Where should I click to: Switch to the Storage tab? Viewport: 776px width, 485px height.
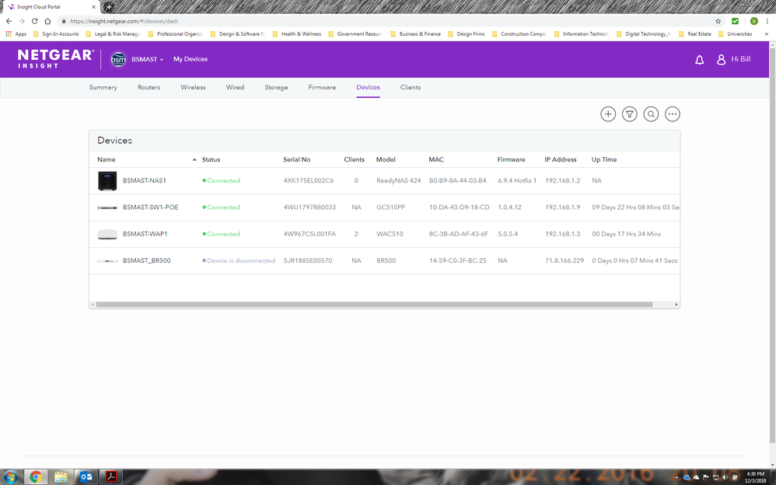276,88
